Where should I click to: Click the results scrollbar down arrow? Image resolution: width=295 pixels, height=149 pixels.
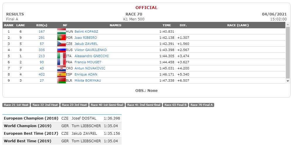(288, 81)
